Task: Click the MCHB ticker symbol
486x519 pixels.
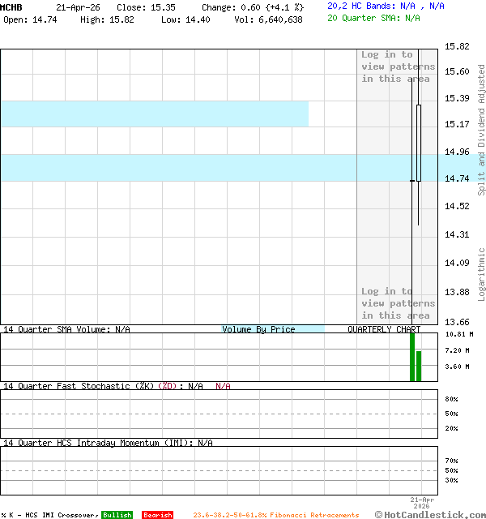Action: tap(12, 6)
